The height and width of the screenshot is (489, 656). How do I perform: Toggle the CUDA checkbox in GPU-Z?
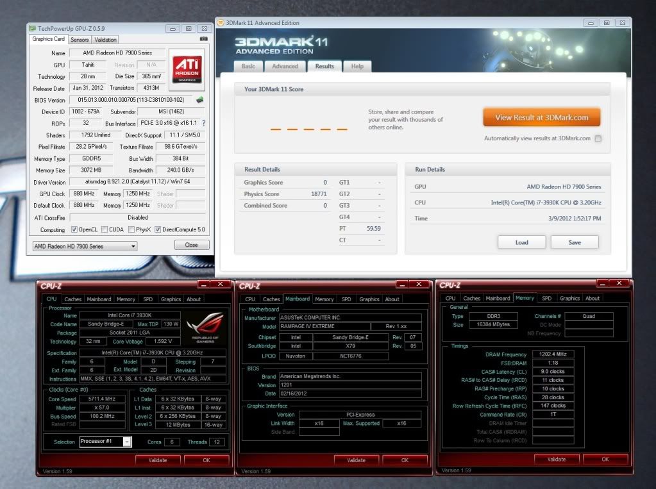[105, 229]
